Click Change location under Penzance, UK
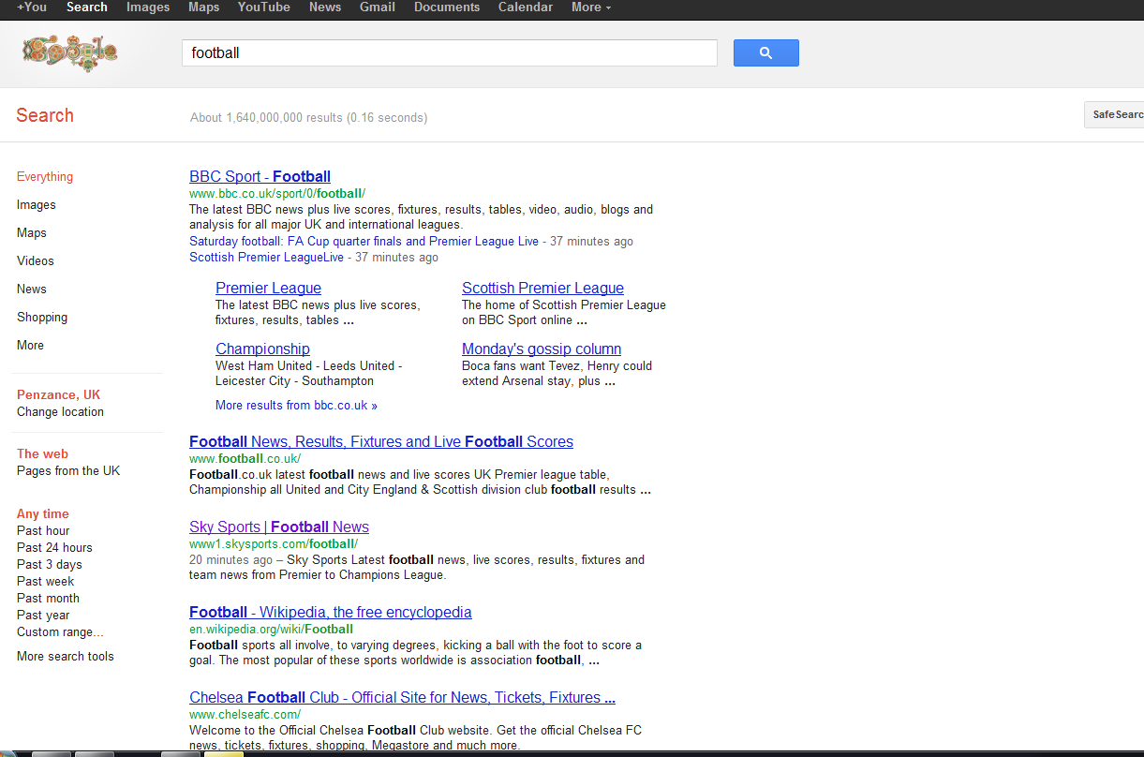The height and width of the screenshot is (757, 1144). (x=60, y=412)
